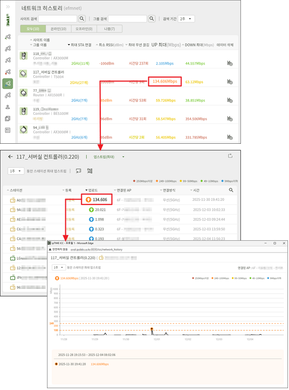The width and height of the screenshot is (289, 390).
Task: Click the group search magnifier button
Action: 152,19
